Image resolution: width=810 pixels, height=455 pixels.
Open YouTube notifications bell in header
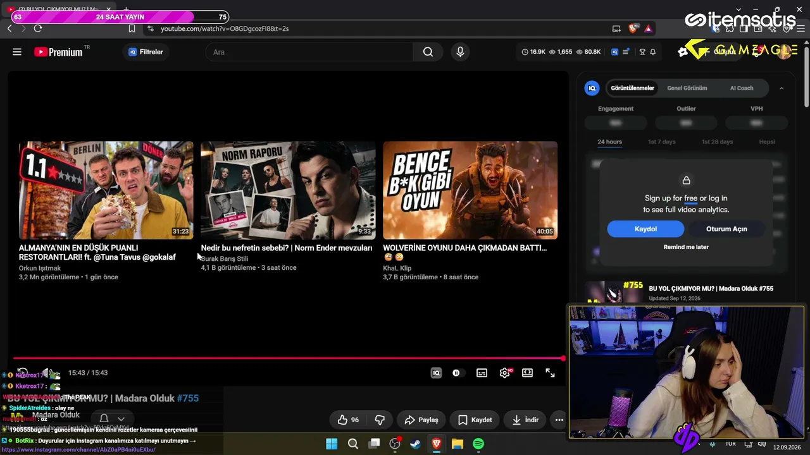[x=653, y=52]
